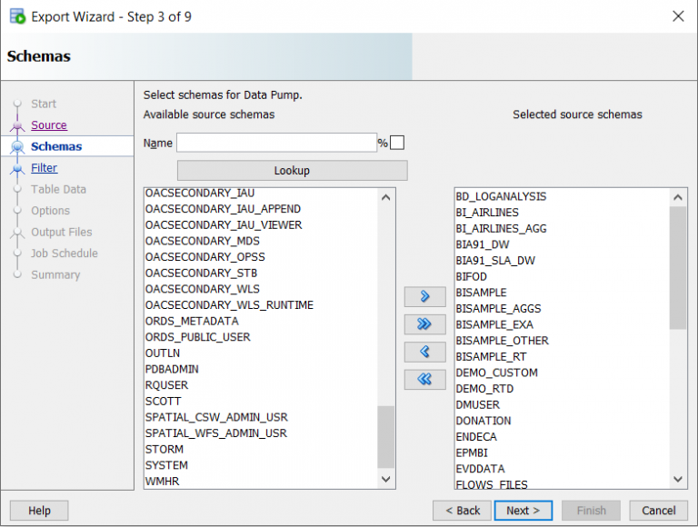Click the remove selected schema left-arrow button
Image resolution: width=698 pixels, height=527 pixels.
(x=424, y=352)
